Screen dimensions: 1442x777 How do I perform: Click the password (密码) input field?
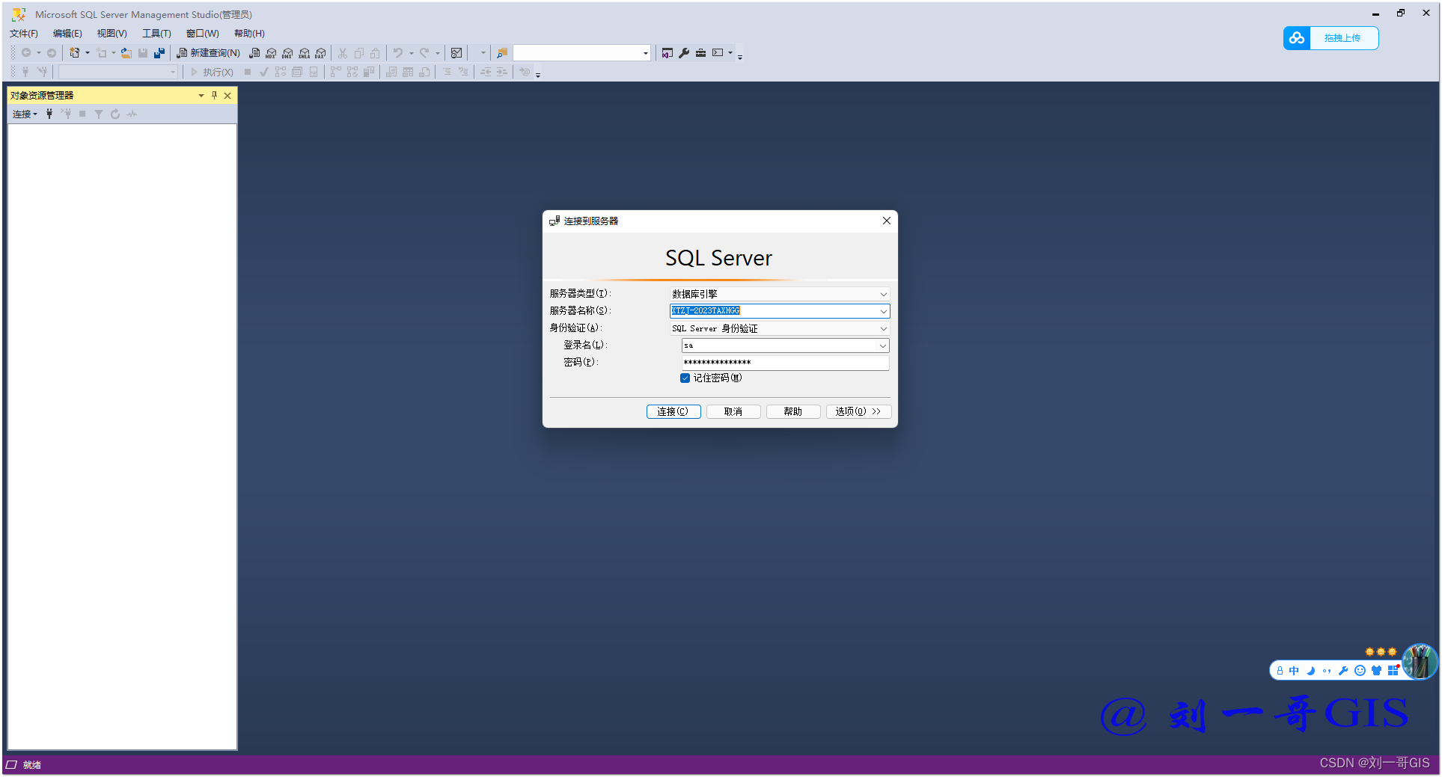pos(785,363)
